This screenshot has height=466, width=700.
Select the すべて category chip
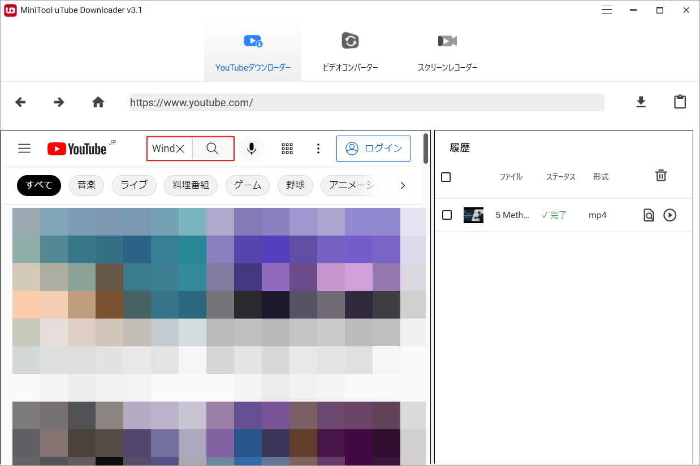point(39,185)
